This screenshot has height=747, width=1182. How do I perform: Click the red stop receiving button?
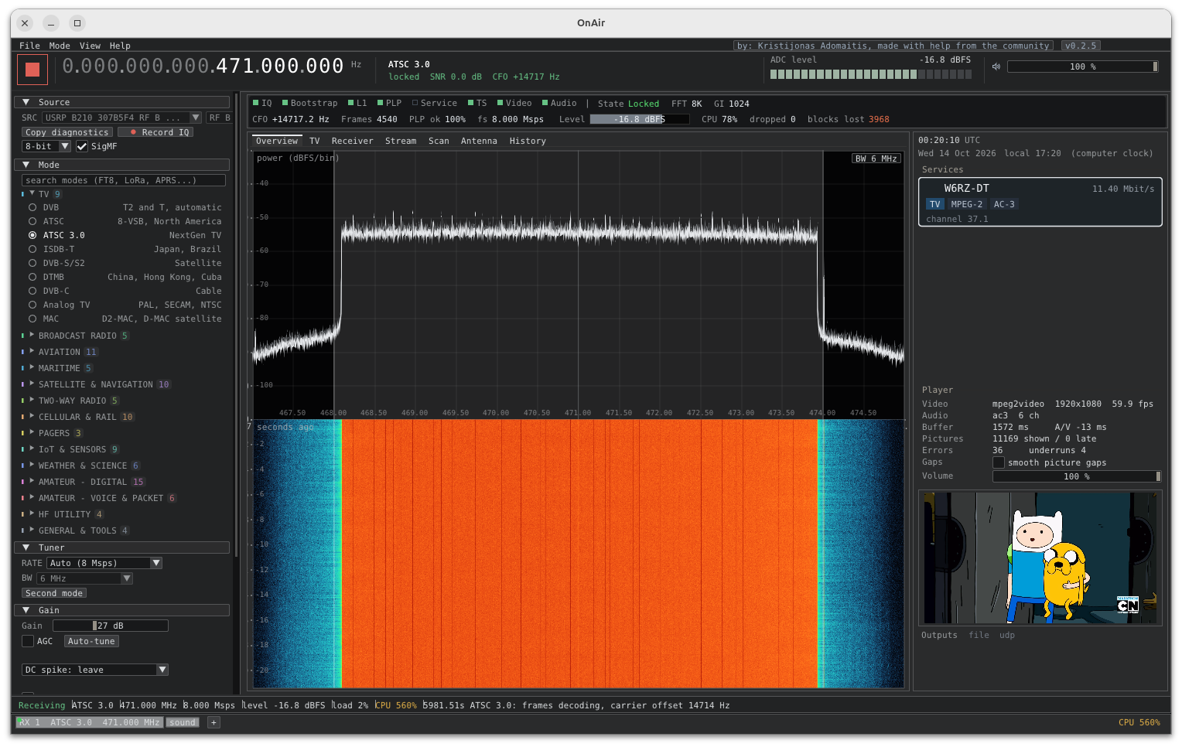32,70
